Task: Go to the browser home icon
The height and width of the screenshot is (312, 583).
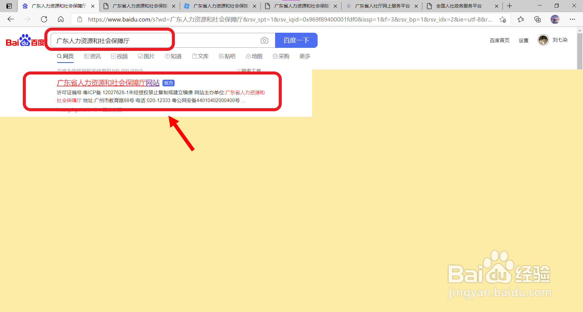Action: tap(61, 19)
